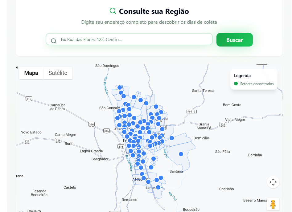292x212 pixels.
Task: Open the map camera pan control
Action: pos(273,182)
